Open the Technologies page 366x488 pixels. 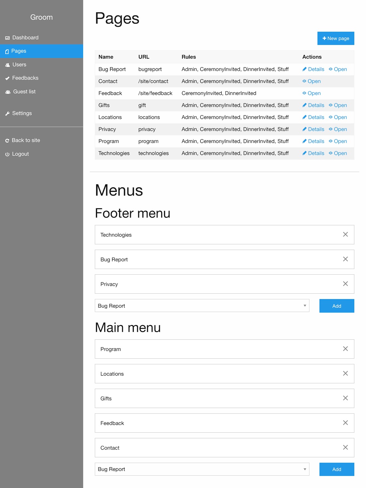(338, 153)
